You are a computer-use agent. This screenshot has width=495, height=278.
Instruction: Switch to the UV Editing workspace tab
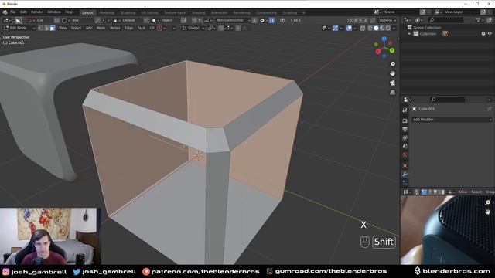pyautogui.click(x=149, y=12)
